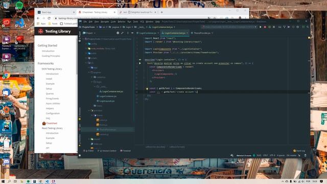The width and height of the screenshot is (327, 184).
Task: Open the Navigate menu in WebStorm
Action: coord(105,21)
